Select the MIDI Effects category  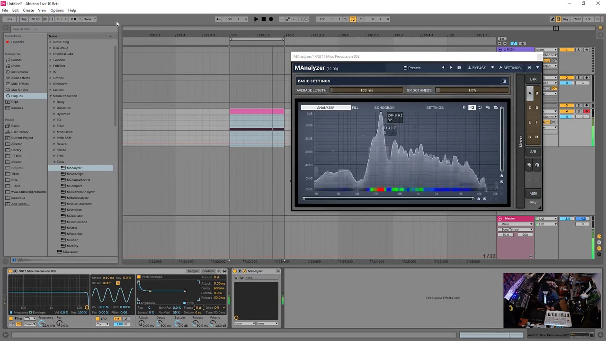pyautogui.click(x=20, y=84)
